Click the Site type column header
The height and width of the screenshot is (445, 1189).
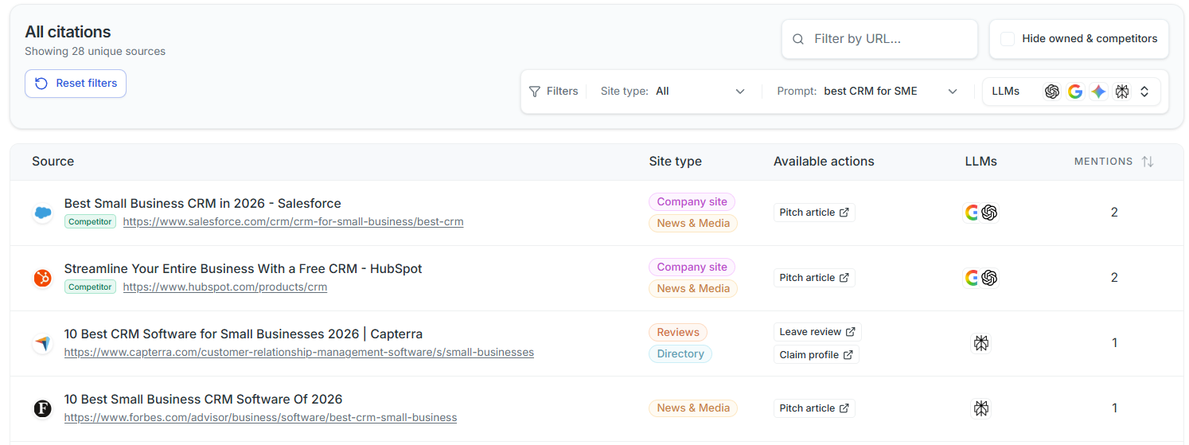675,162
